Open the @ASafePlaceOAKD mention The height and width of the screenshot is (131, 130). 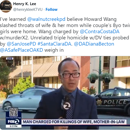(x=21, y=50)
